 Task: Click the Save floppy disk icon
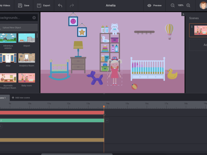click(20, 5)
